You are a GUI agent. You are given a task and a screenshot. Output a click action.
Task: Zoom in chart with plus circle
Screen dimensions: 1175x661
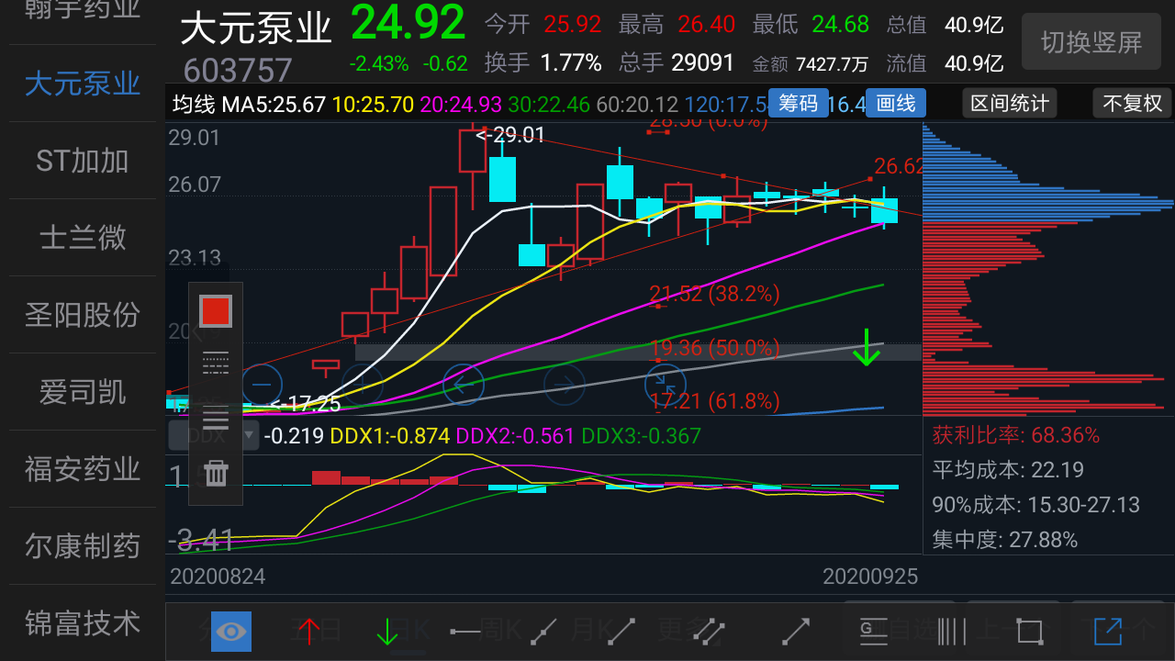(363, 385)
